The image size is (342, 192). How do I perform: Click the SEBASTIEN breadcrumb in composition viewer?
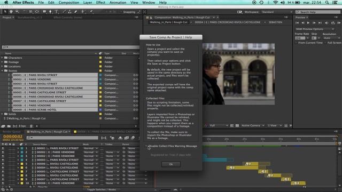coord(275,22)
